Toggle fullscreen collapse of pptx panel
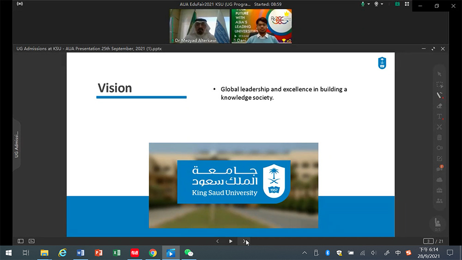The image size is (462, 260). point(433,48)
